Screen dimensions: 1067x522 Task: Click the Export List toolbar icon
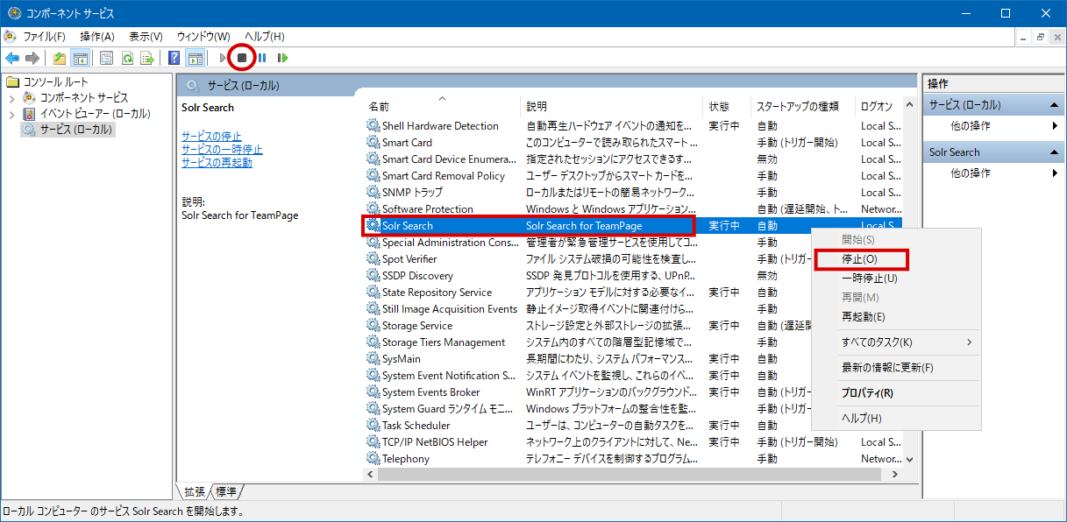tap(147, 58)
